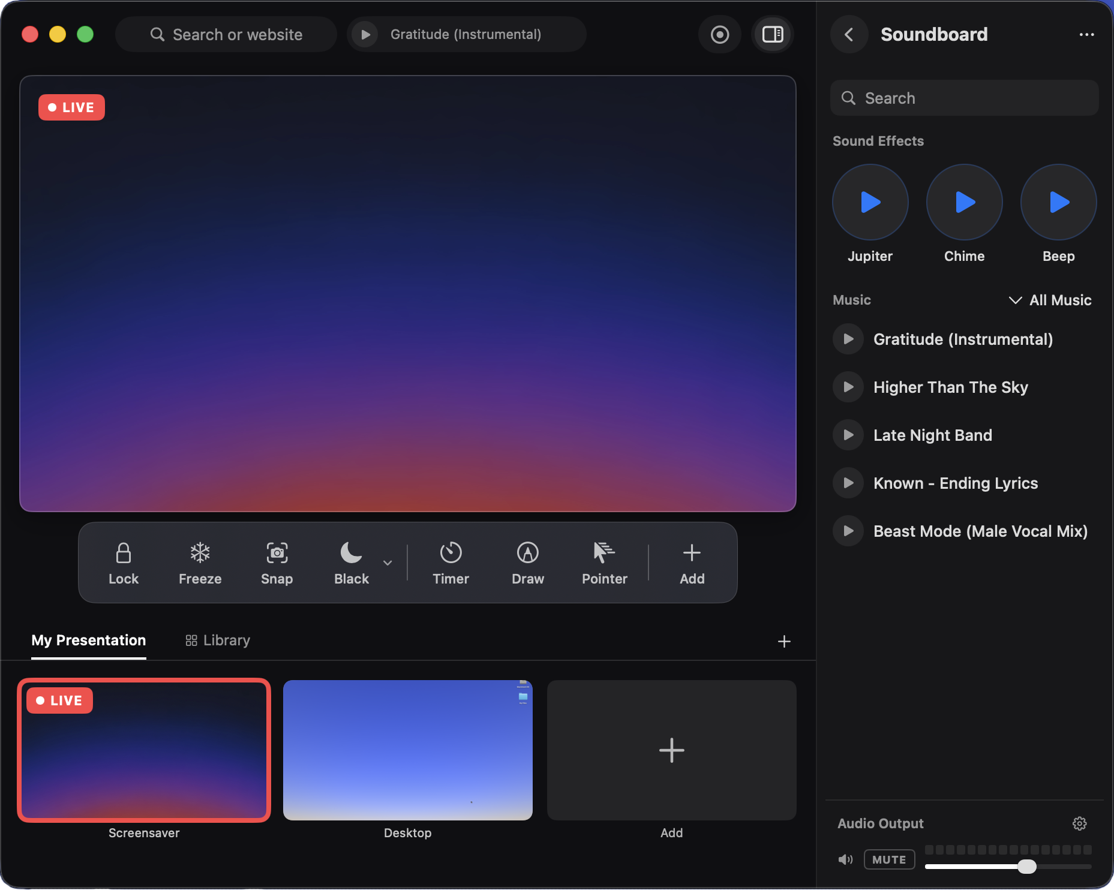Click the top bar Gratitude (Instrumental) title

(x=466, y=34)
